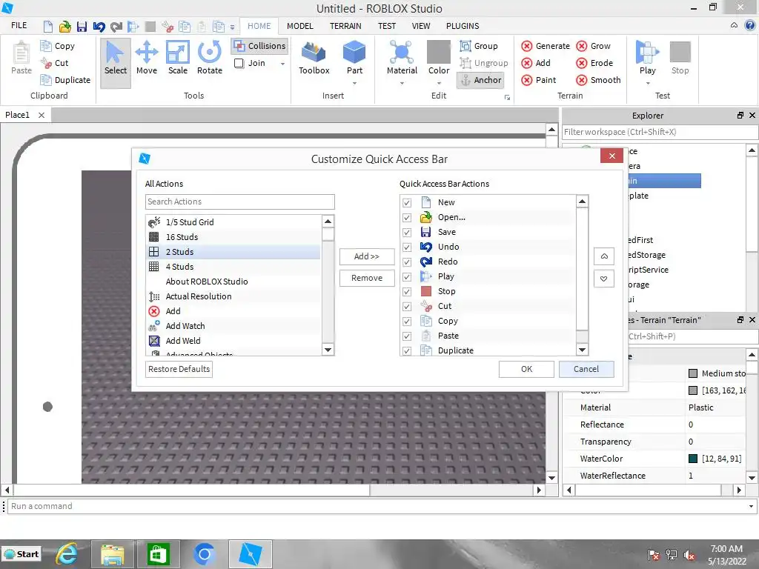Open quick access bar customize dropdown
The image size is (759, 569).
(232, 27)
